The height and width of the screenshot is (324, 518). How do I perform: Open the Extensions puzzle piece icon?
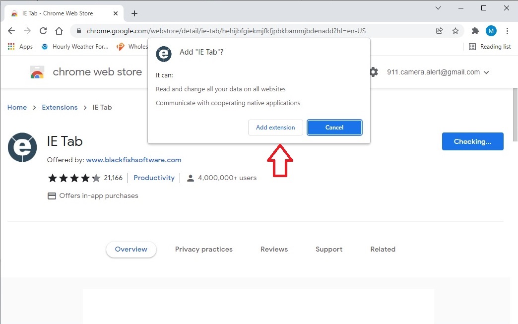[x=475, y=31]
